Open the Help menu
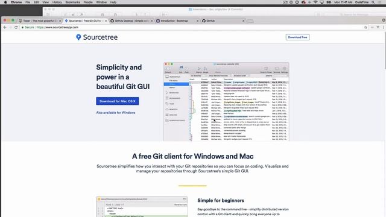This screenshot has height=217, width=386. click(x=113, y=2)
